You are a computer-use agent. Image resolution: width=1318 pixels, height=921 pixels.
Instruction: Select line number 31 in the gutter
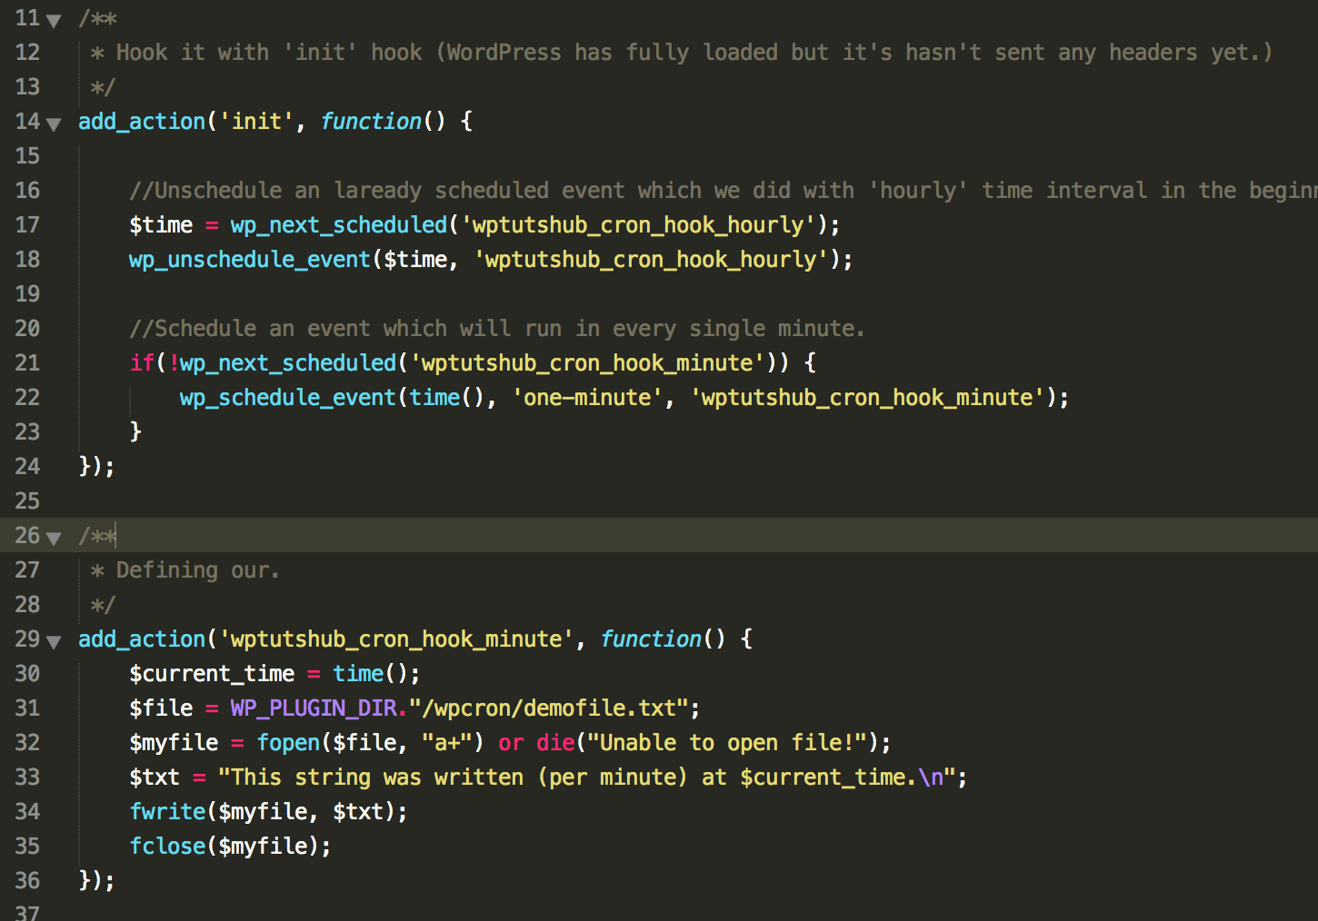(x=27, y=708)
